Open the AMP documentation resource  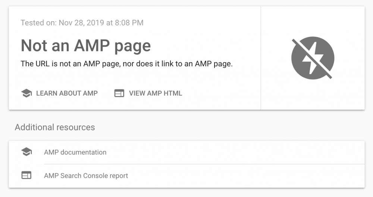(75, 152)
